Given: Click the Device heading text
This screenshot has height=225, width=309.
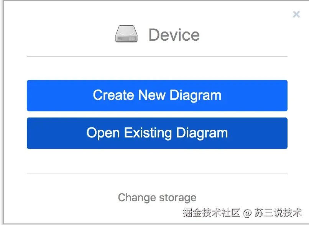Looking at the screenshot, I should pos(174,35).
